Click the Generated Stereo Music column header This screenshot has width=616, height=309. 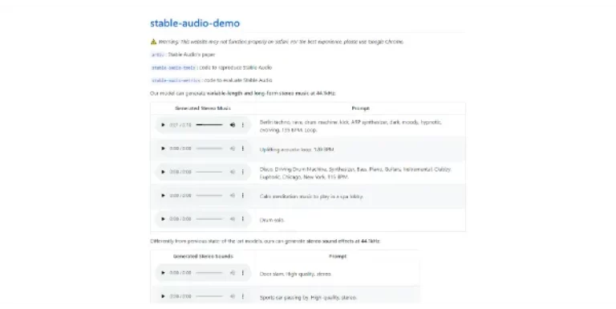click(203, 108)
